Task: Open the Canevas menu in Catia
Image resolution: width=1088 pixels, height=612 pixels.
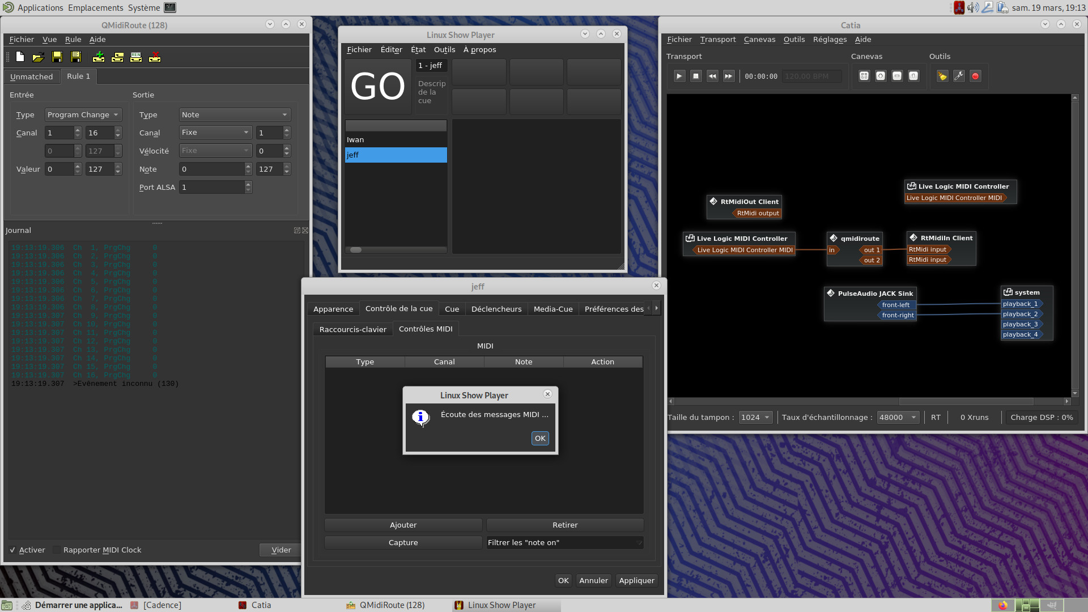Action: coord(759,40)
